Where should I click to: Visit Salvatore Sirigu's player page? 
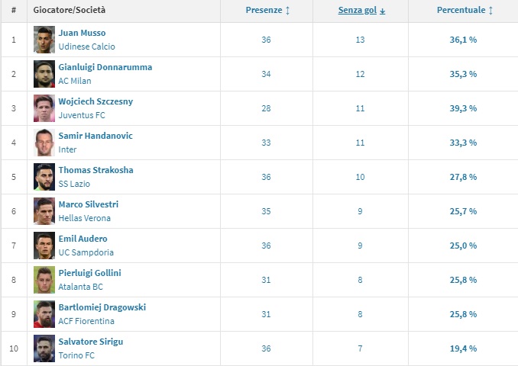[x=90, y=342]
